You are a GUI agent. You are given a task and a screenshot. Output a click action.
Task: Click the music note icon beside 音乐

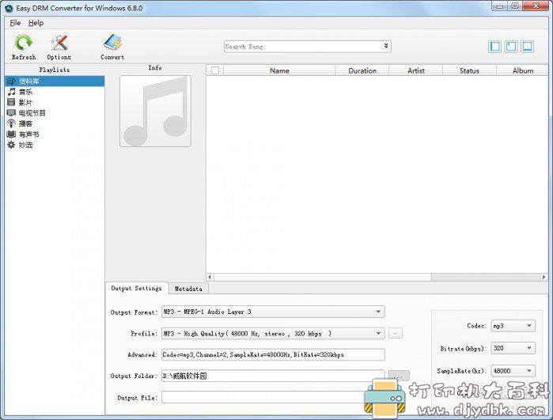pos(11,92)
